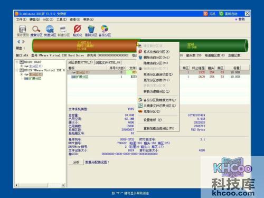Screen dimensions: 264x198
Task: Click the DiskGenius app icon in title bar
Action: coord(16,14)
